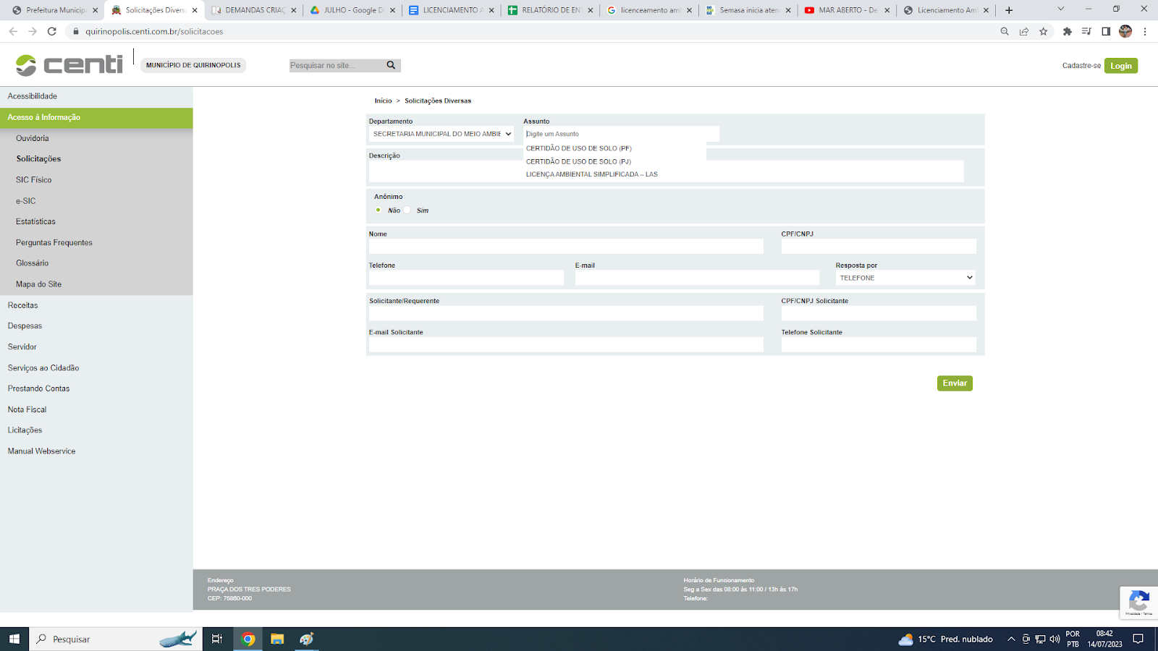Open the Resposta por TELEFONE dropdown
Screen dimensions: 1158x651
click(905, 278)
